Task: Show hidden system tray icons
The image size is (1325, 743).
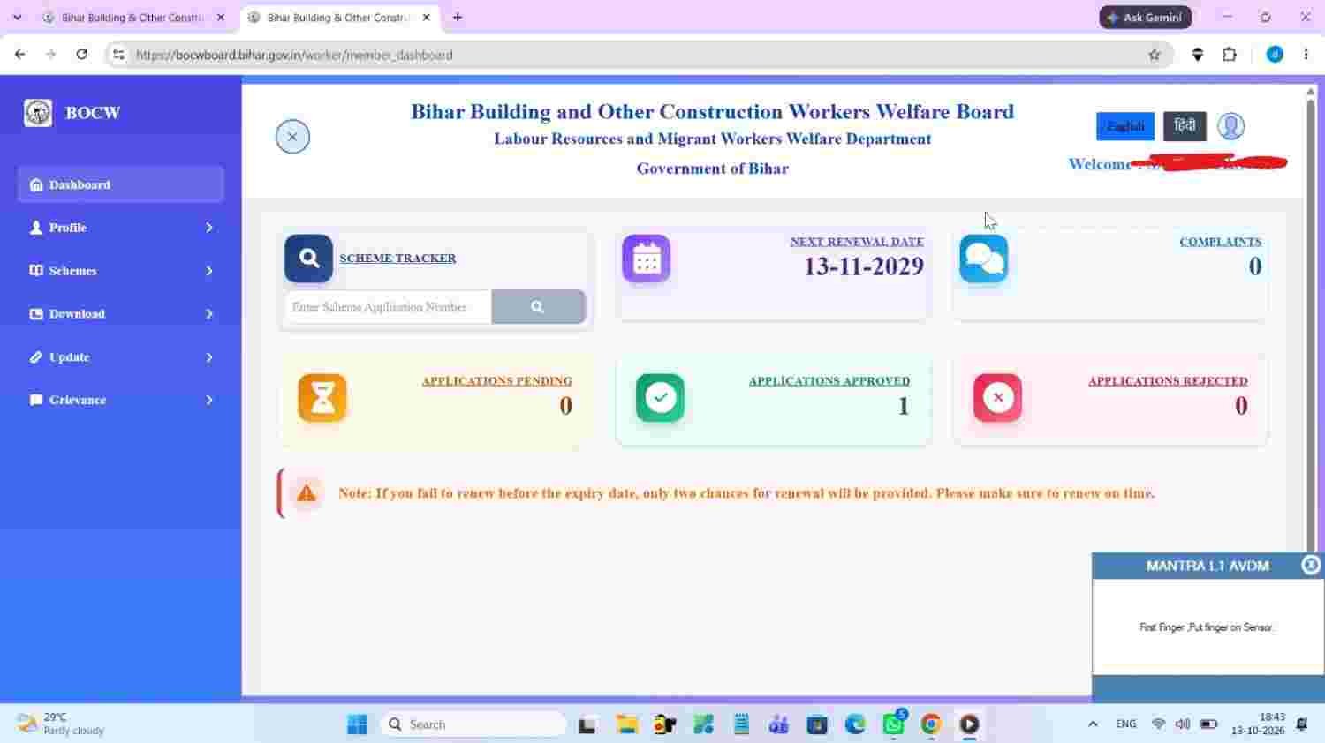Action: pyautogui.click(x=1093, y=724)
